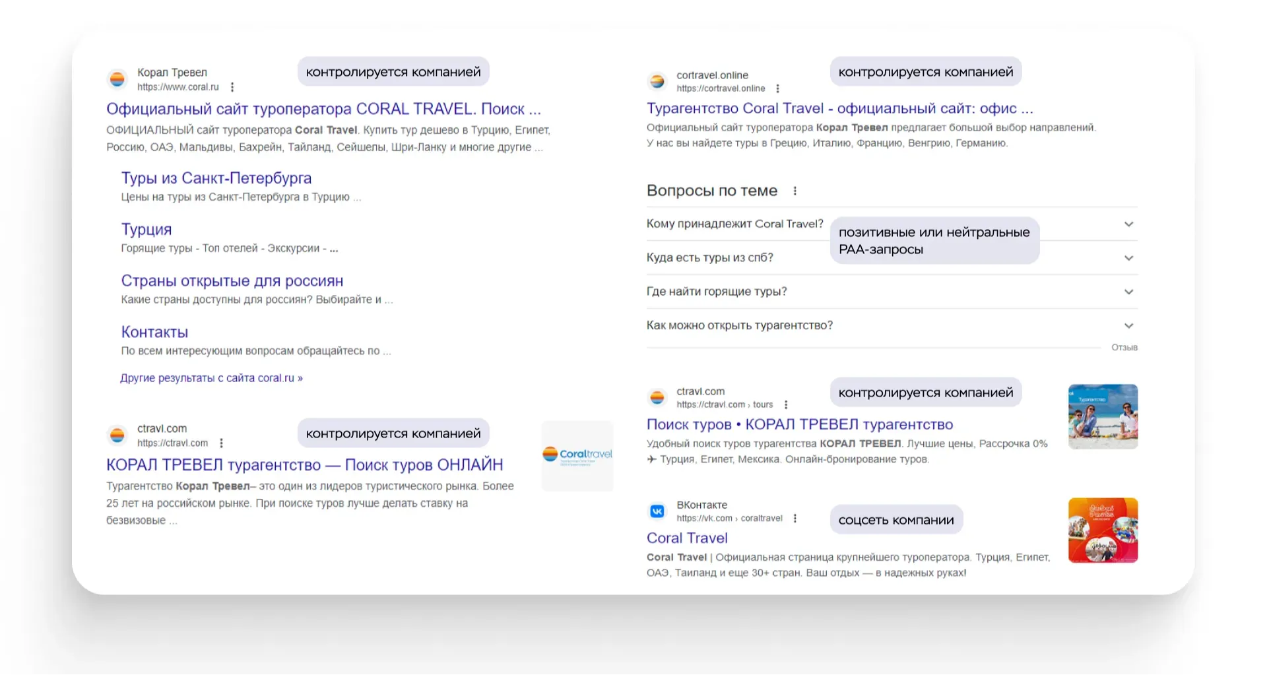Click the соцсеть компании label
This screenshot has width=1267, height=675.
(896, 520)
